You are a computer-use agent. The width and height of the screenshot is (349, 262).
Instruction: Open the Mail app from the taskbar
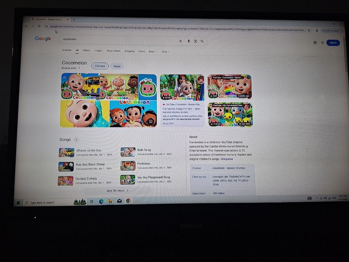pyautogui.click(x=119, y=201)
